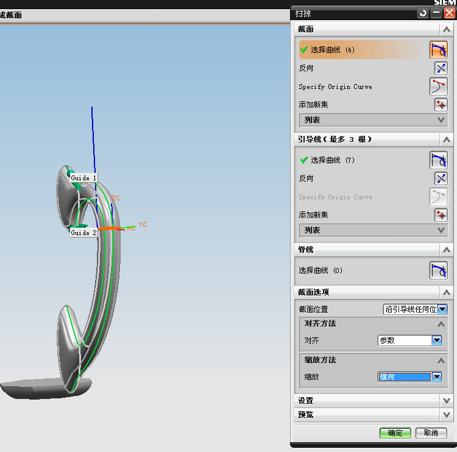The height and width of the screenshot is (452, 457).
Task: Collapse the 对齐方法 group
Action: (x=441, y=324)
